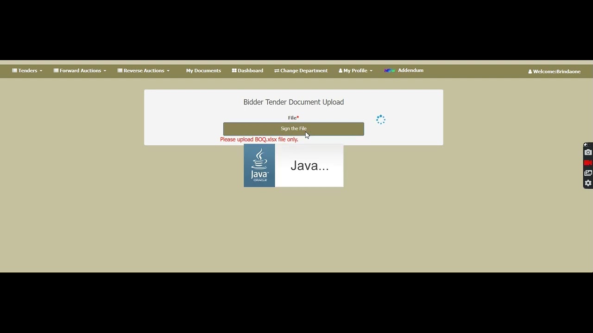This screenshot has height=333, width=593.
Task: Open the image gallery icon
Action: click(x=588, y=173)
